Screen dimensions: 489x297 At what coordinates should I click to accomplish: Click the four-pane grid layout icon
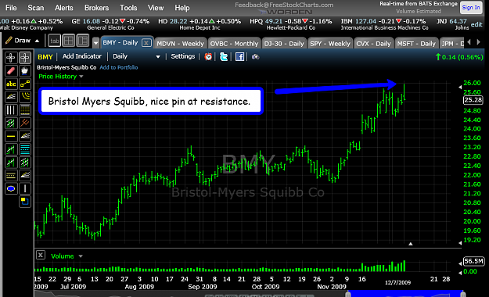coord(69,41)
